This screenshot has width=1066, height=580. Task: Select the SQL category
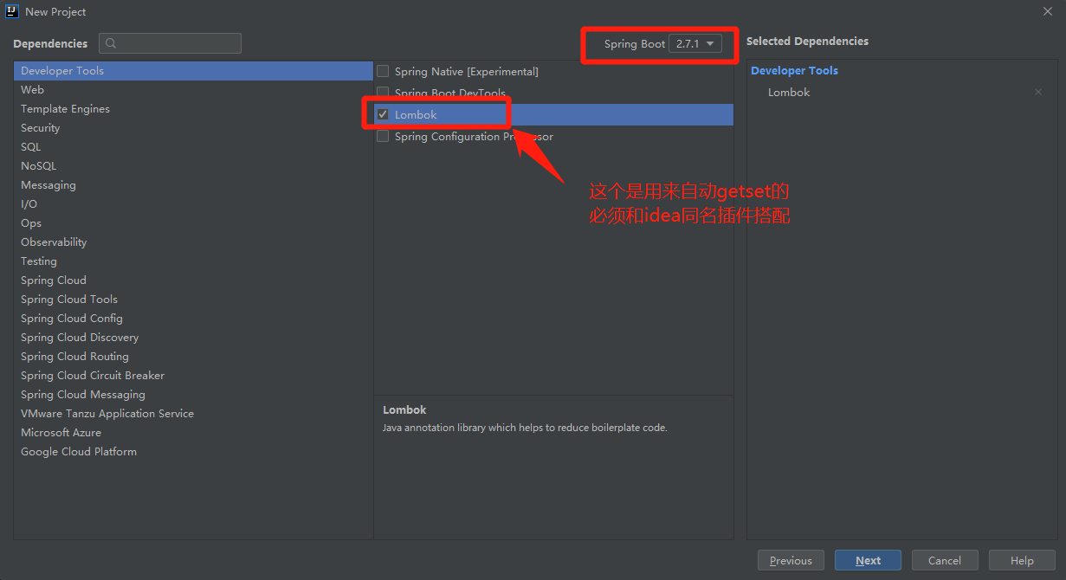[193, 147]
